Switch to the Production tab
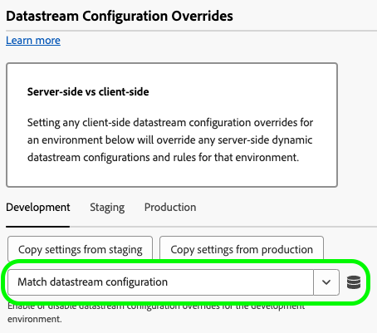This screenshot has height=333, width=377. pos(170,208)
